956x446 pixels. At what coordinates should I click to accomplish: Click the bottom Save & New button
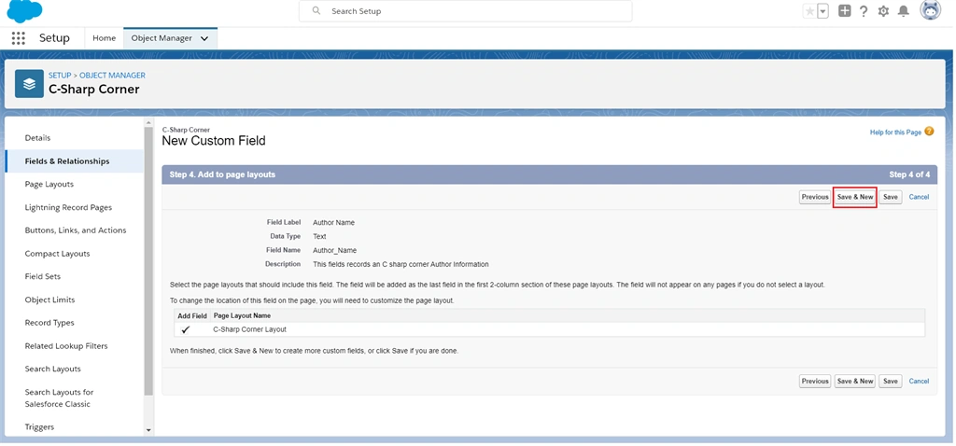coord(855,381)
